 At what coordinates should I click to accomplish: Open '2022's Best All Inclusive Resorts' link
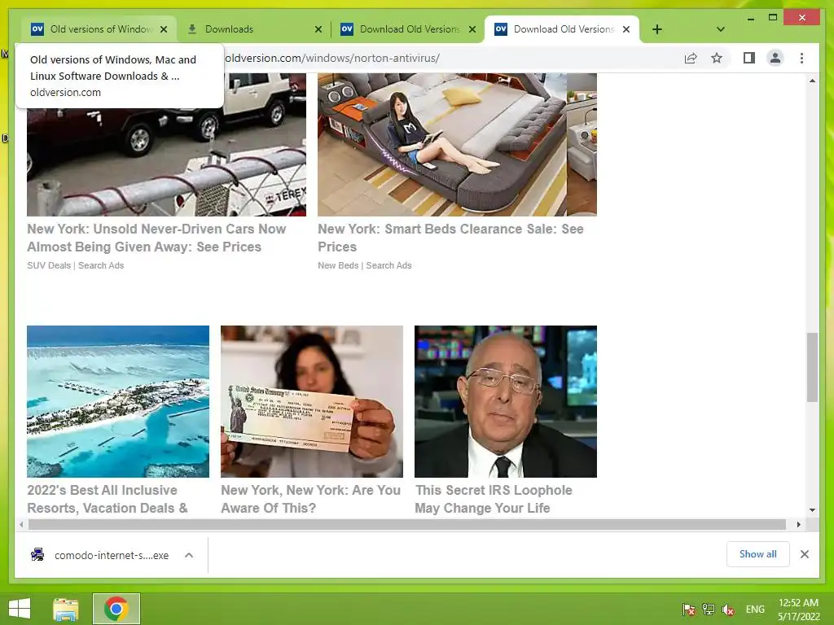pos(108,499)
